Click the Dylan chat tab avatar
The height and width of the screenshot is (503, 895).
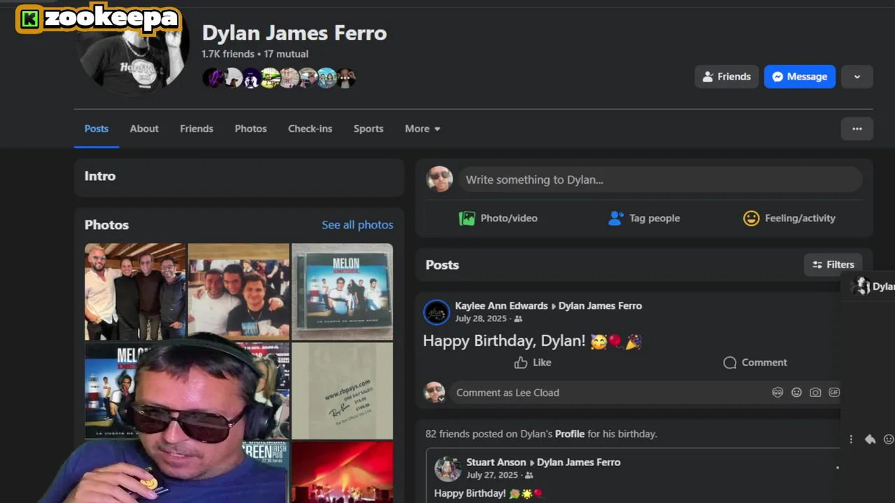click(861, 286)
